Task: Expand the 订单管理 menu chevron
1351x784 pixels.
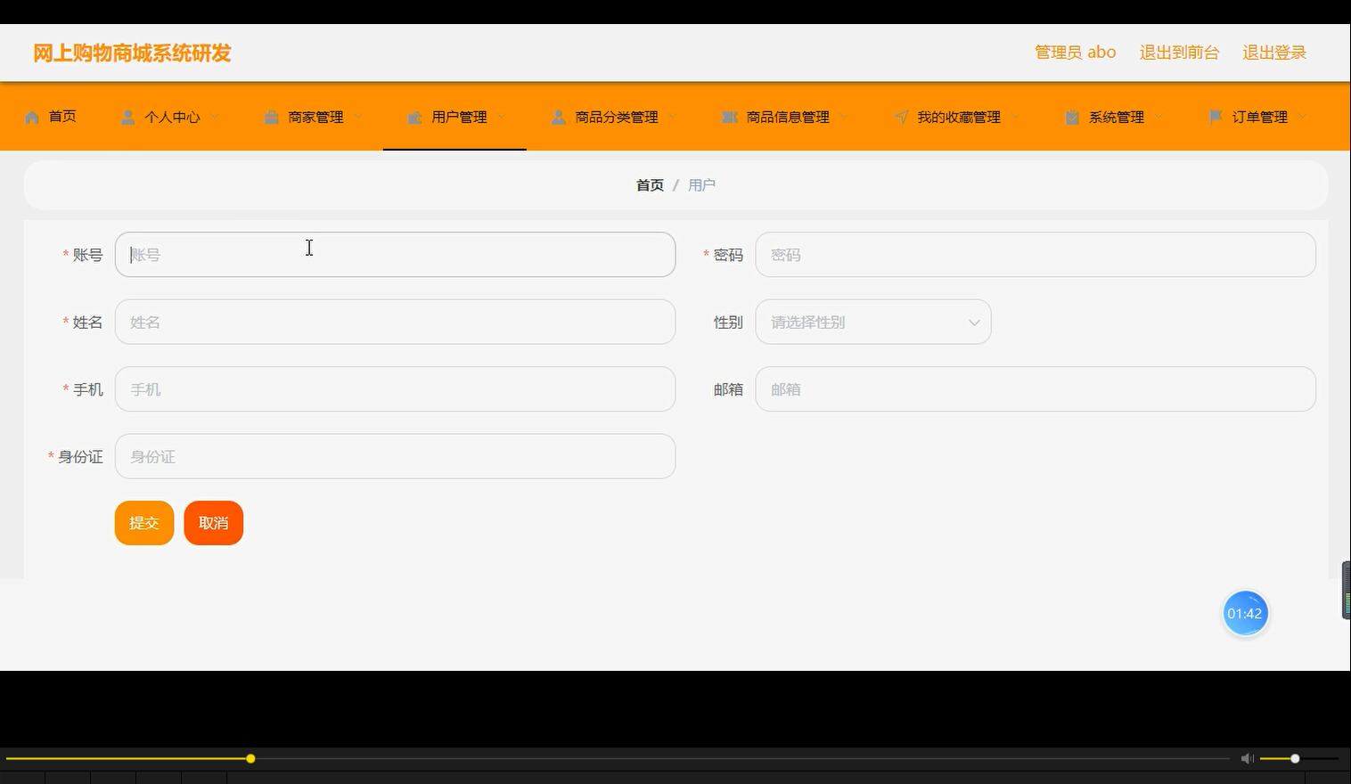Action: (x=1302, y=117)
